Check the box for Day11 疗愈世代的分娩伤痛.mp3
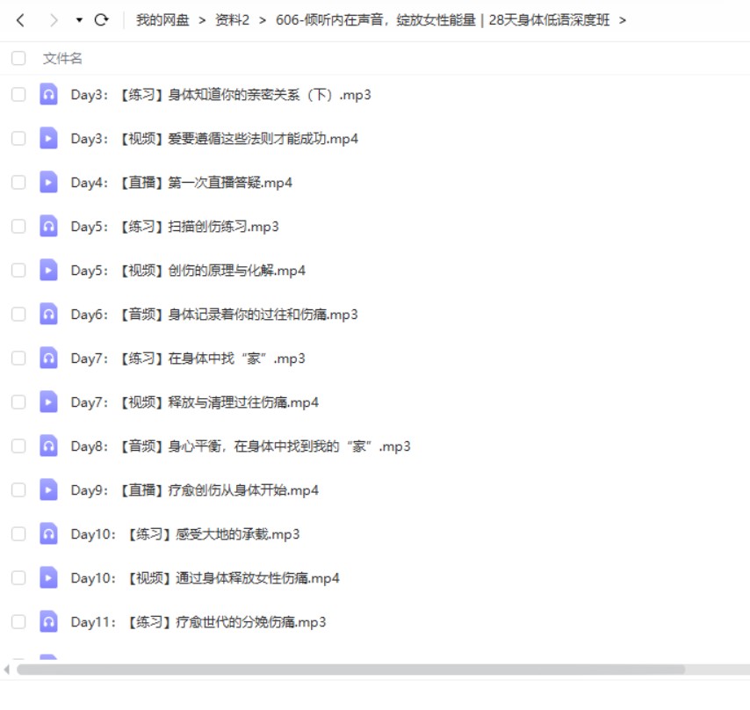Viewport: 750px width, 710px height. [18, 622]
